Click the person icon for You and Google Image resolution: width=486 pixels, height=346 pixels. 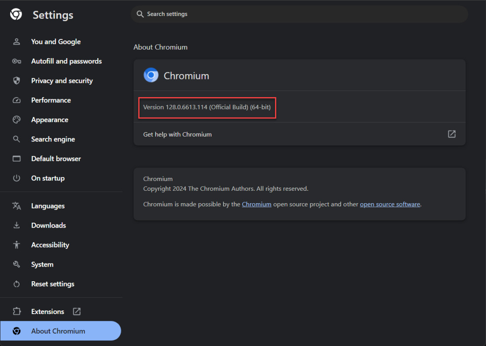(16, 42)
